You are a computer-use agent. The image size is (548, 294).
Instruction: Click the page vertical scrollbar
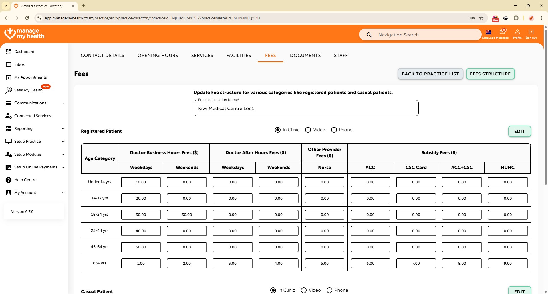(x=545, y=114)
